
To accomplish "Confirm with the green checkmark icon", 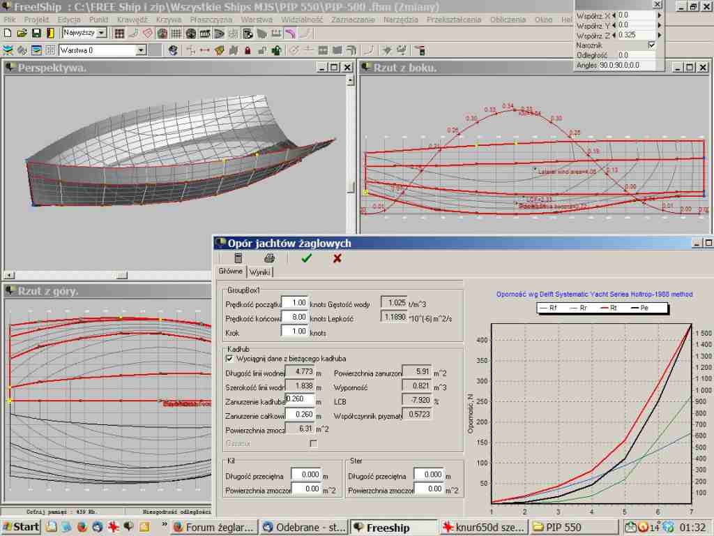I will click(306, 258).
